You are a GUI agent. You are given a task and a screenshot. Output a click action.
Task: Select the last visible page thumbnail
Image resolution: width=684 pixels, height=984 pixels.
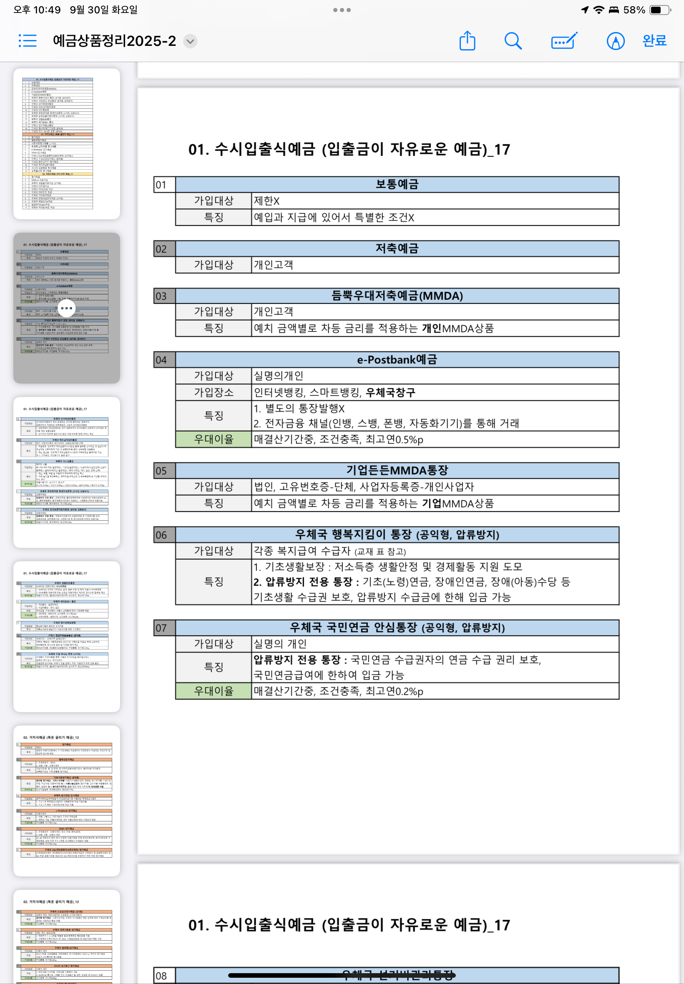coord(66,938)
